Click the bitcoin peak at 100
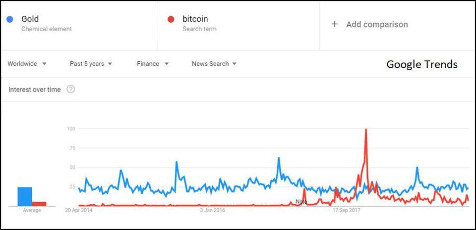The height and width of the screenshot is (230, 476). pyautogui.click(x=365, y=130)
